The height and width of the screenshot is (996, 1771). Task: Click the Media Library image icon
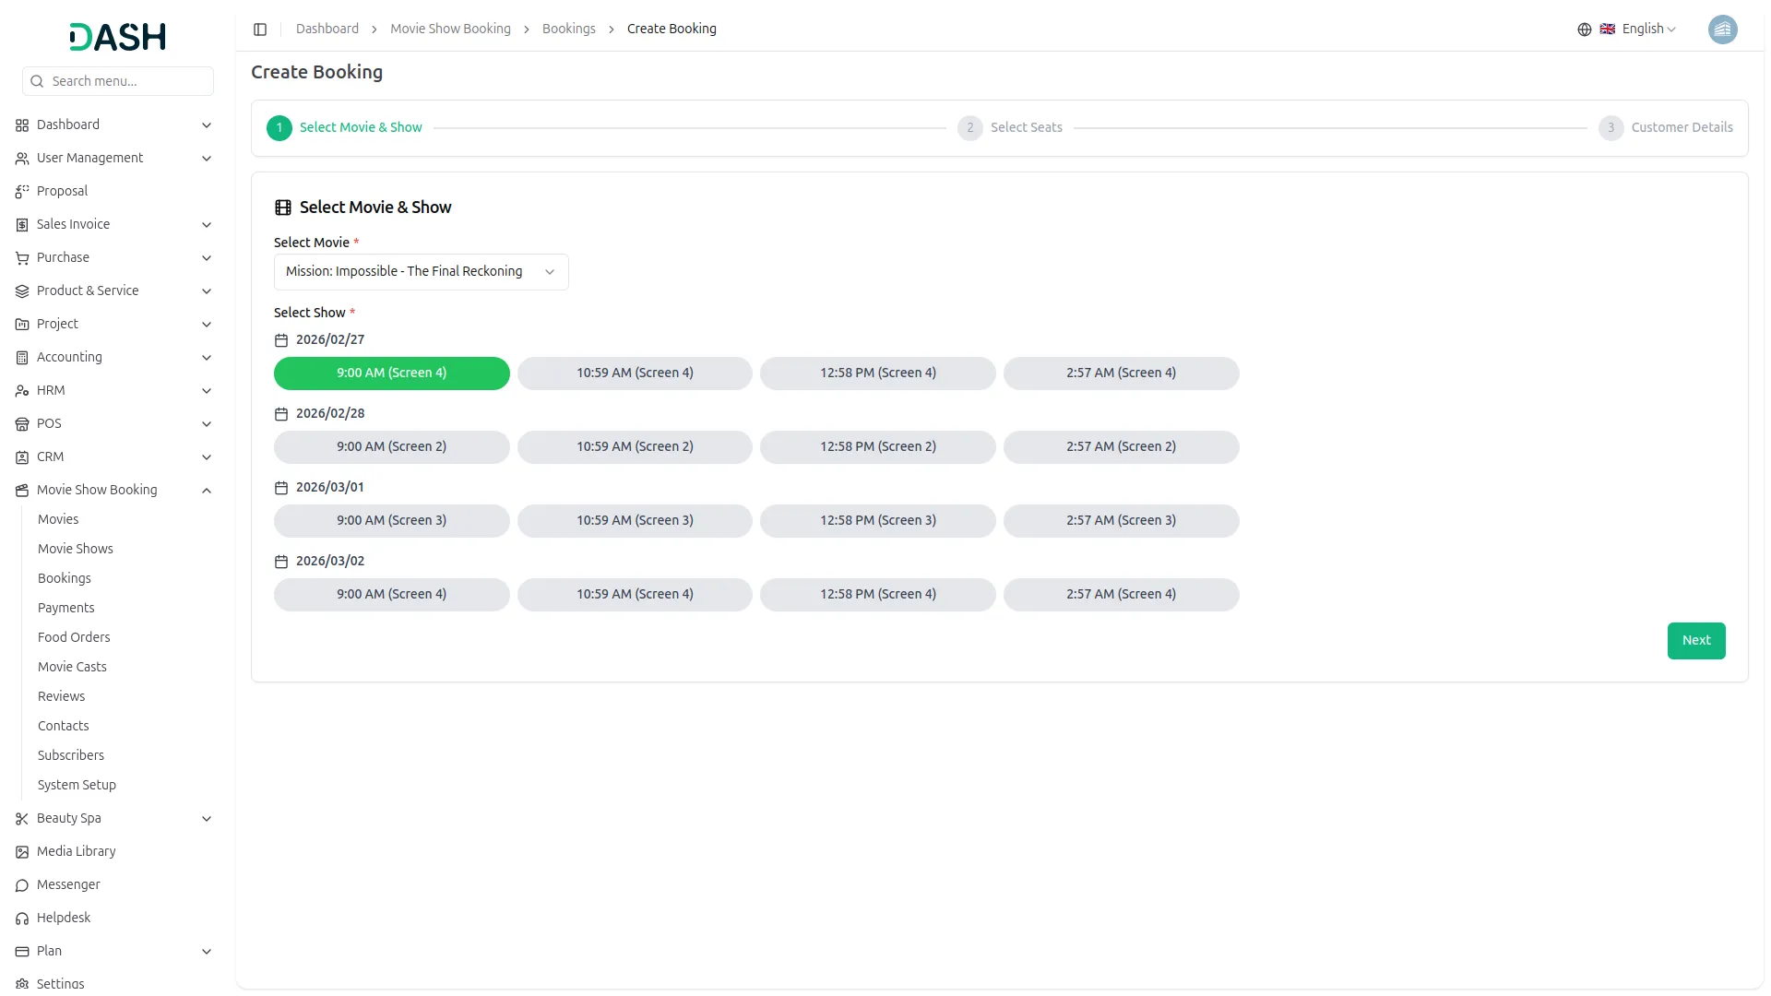[22, 852]
